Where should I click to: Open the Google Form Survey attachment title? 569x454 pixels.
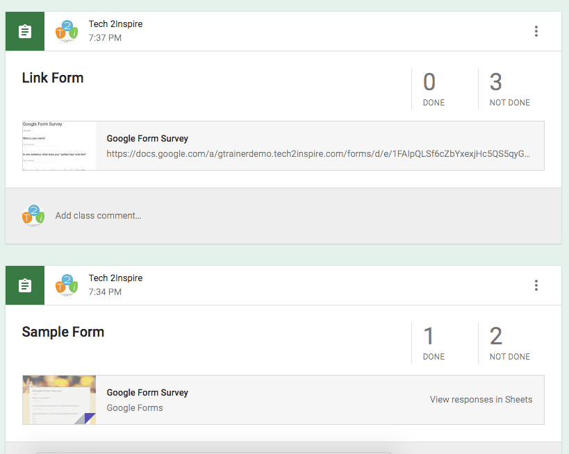(147, 138)
